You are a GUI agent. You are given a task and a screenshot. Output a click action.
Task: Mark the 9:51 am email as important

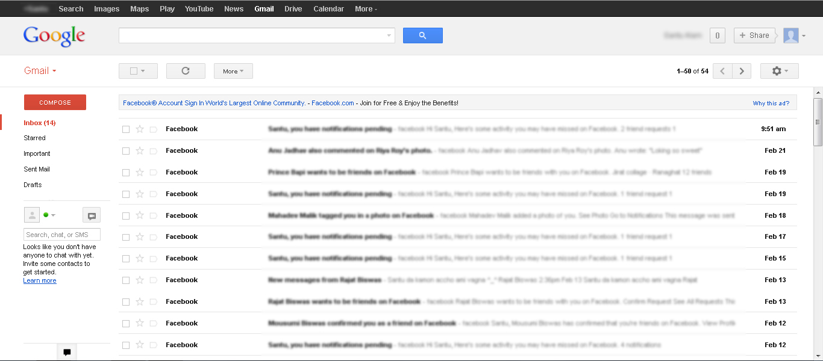(153, 129)
